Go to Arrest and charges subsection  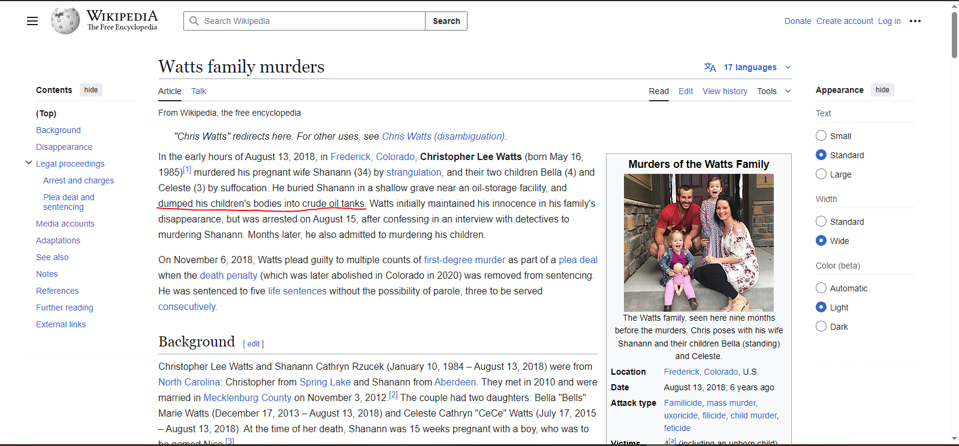79,180
